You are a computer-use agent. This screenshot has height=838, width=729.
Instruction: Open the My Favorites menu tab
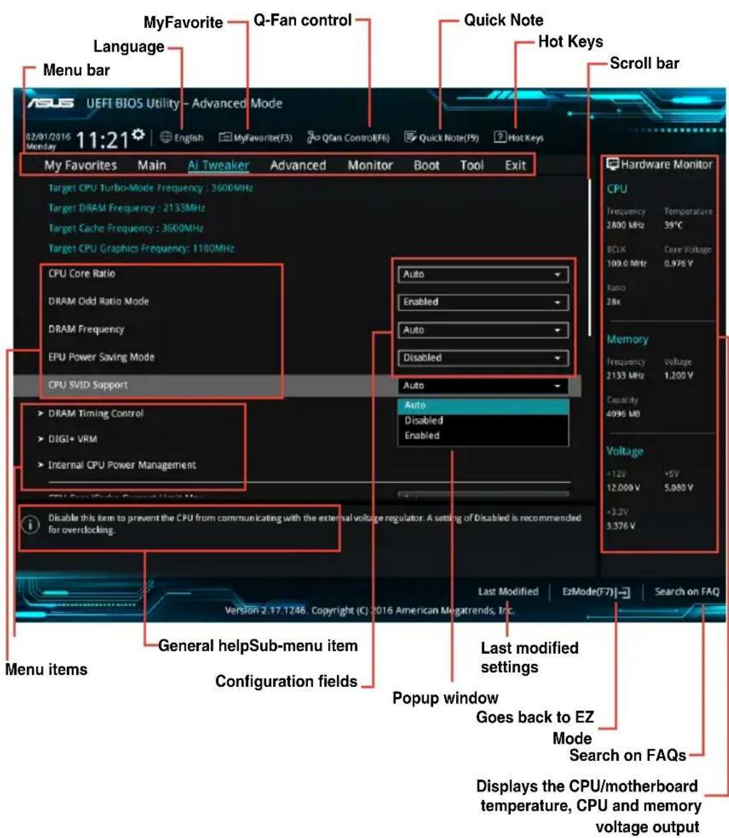click(x=80, y=166)
